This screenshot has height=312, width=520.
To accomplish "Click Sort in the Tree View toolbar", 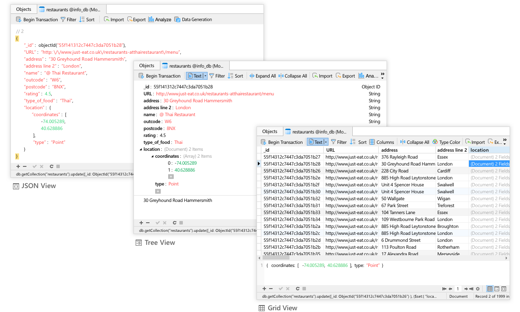I will pyautogui.click(x=235, y=76).
